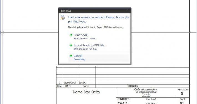
Task: Click the date cell 06/03/2017
Action: click(70, 83)
